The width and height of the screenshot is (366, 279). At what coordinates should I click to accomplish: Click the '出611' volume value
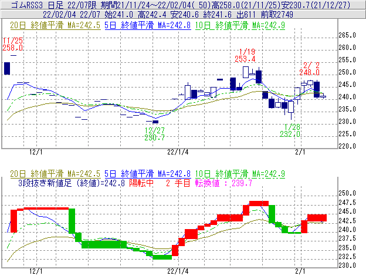click(x=246, y=15)
